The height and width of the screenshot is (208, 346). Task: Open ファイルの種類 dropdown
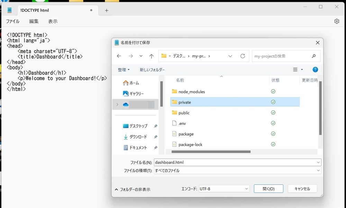(x=237, y=170)
